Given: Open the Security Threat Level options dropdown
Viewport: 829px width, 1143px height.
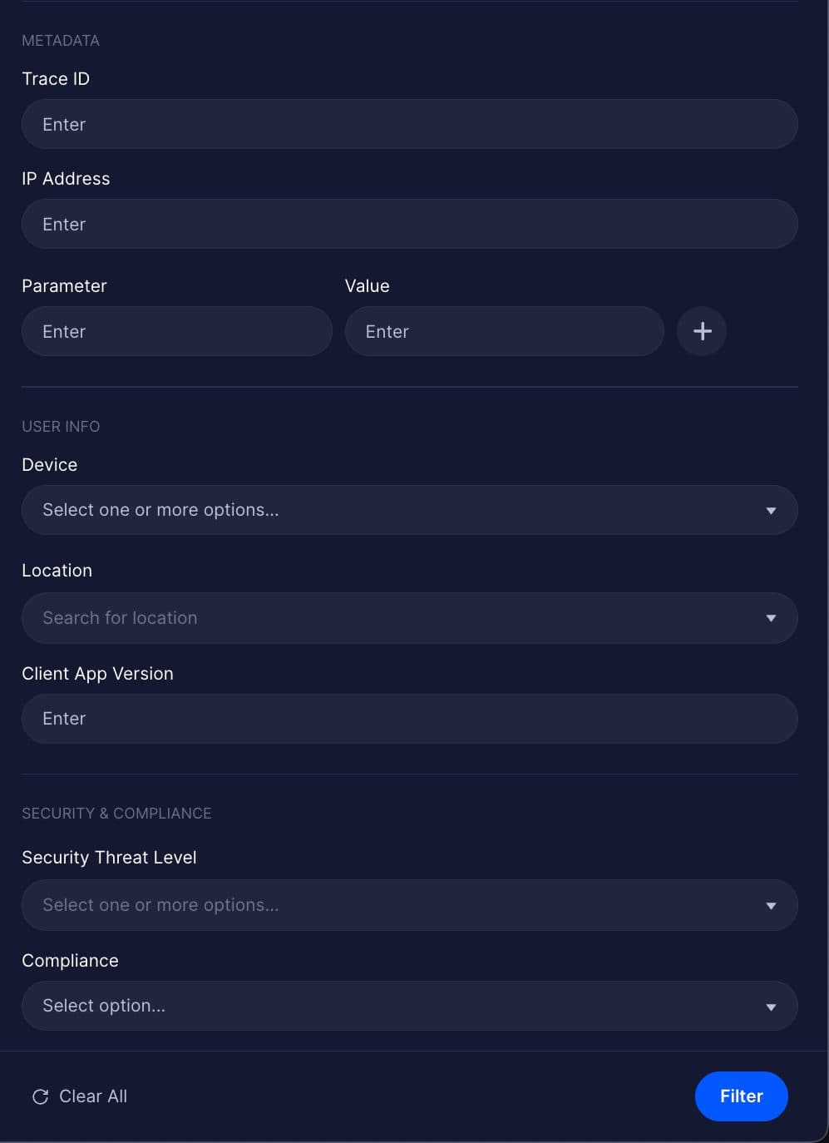Looking at the screenshot, I should 409,905.
